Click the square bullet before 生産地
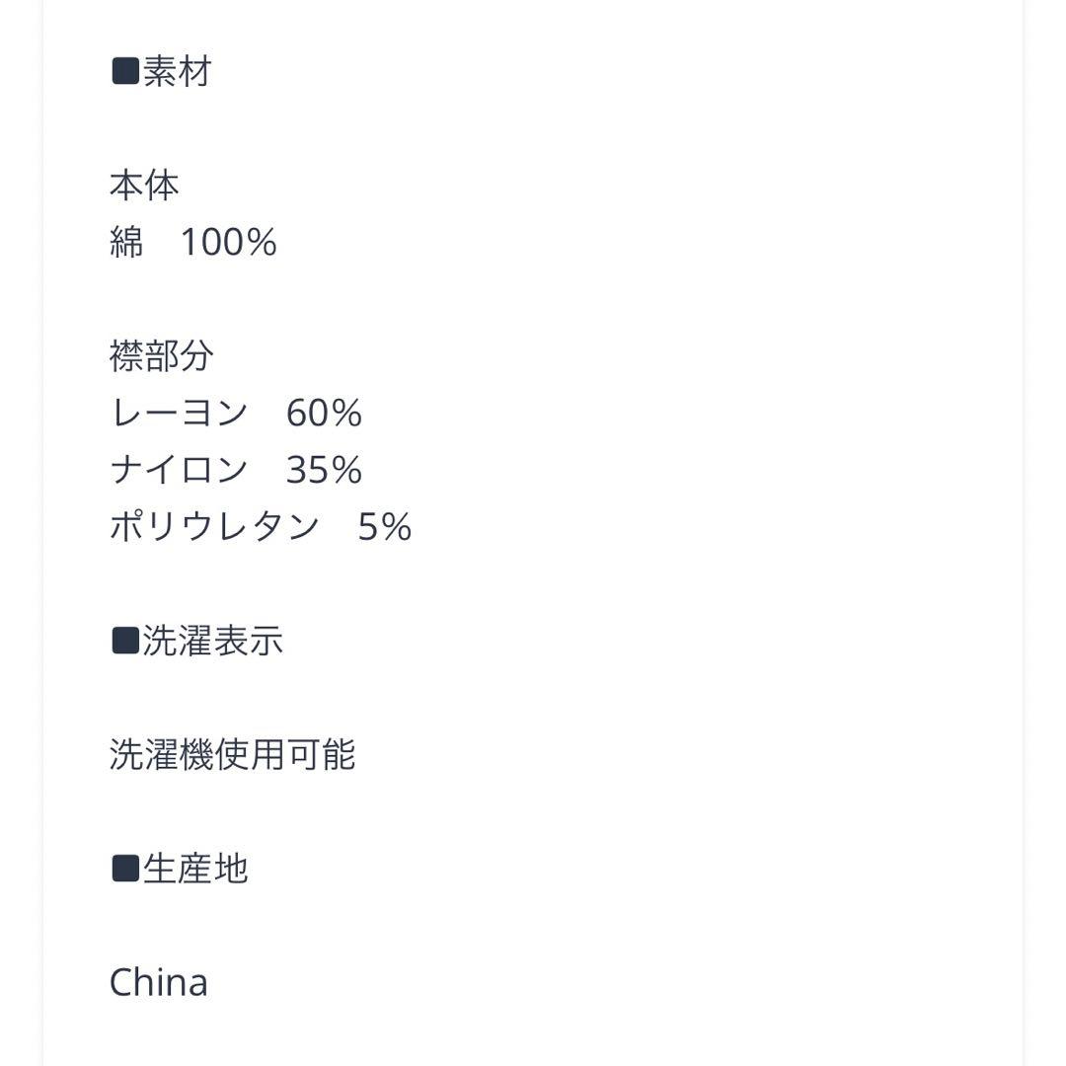The height and width of the screenshot is (1066, 1066). pos(125,869)
